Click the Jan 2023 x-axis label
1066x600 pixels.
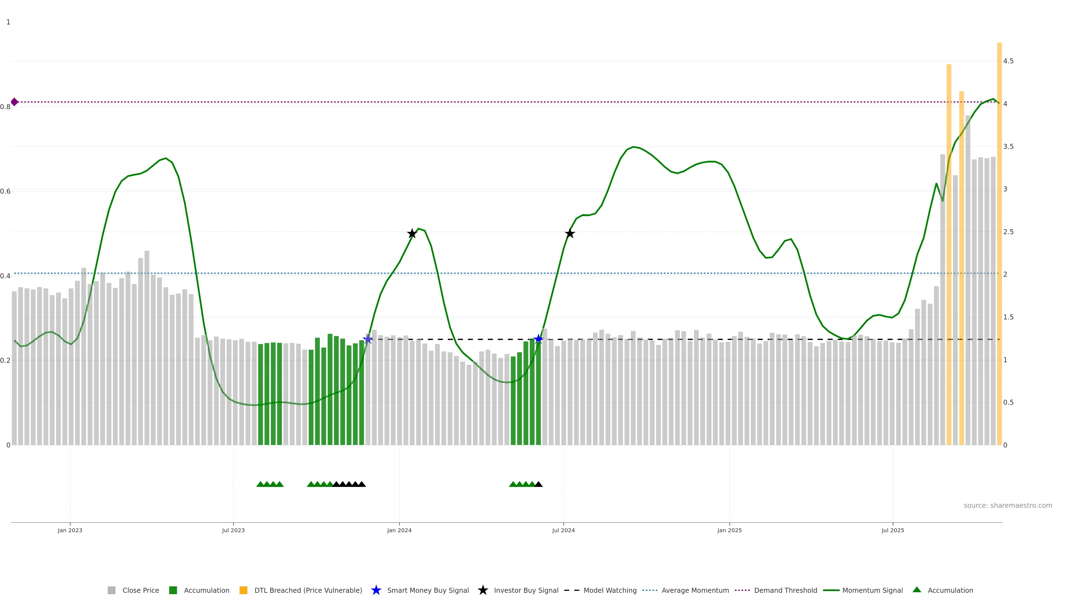point(70,530)
